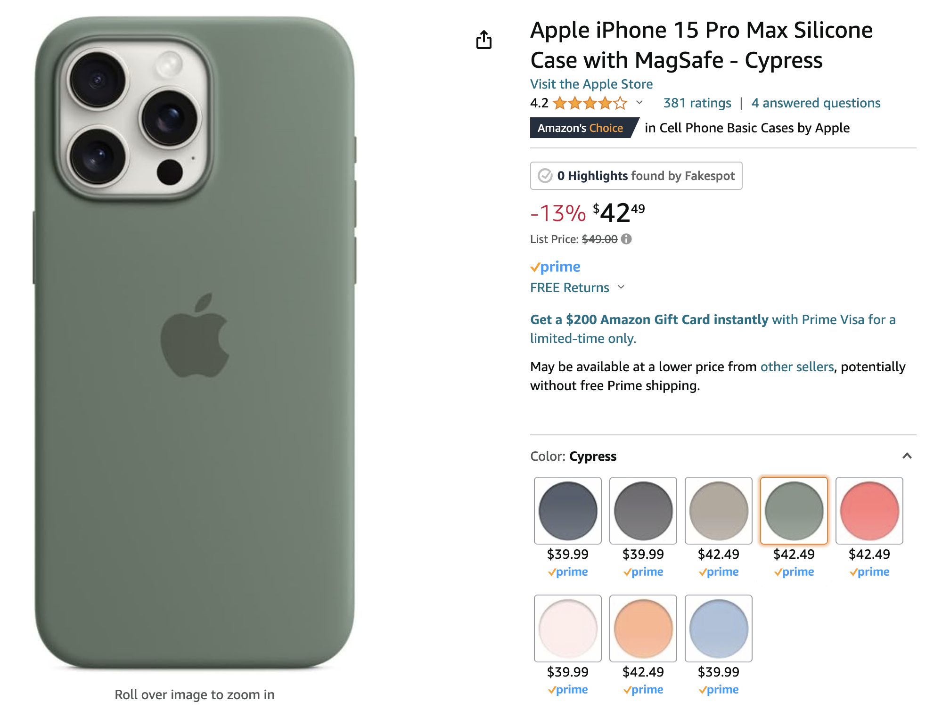Pick the light blue color swatch
934x718 pixels.
[718, 628]
